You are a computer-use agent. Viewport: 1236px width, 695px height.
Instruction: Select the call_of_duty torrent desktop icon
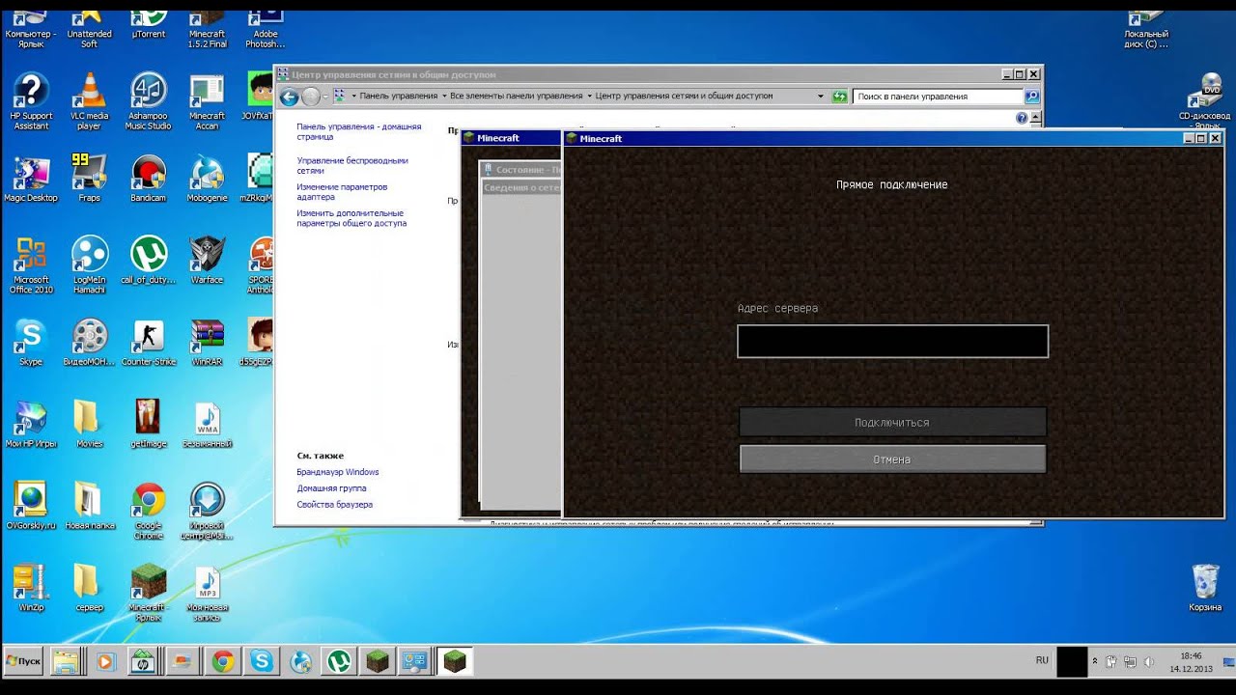tap(149, 261)
